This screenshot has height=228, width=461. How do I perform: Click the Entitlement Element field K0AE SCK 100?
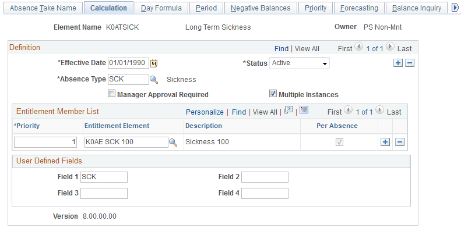pos(126,142)
